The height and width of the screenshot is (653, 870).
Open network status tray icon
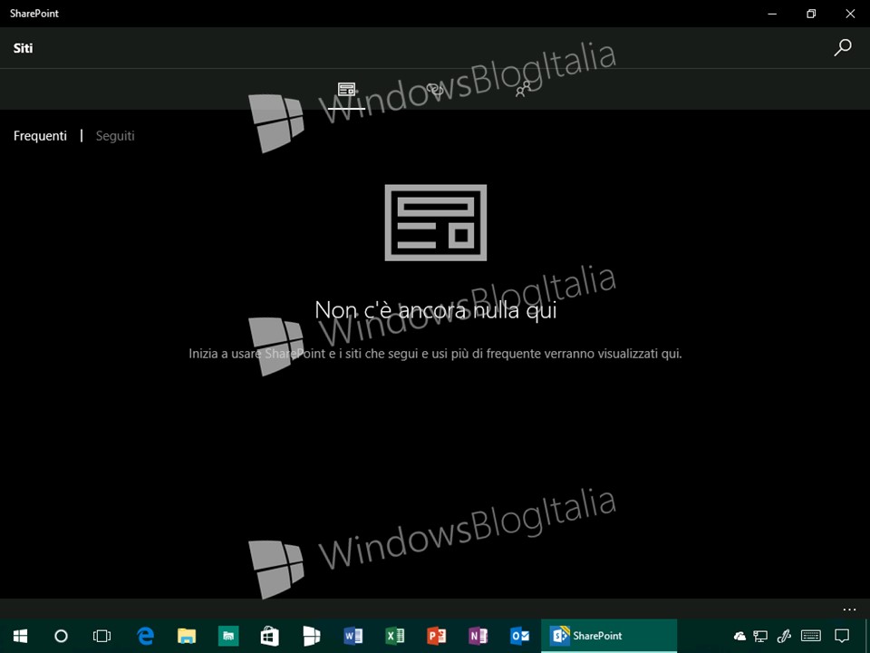point(760,637)
